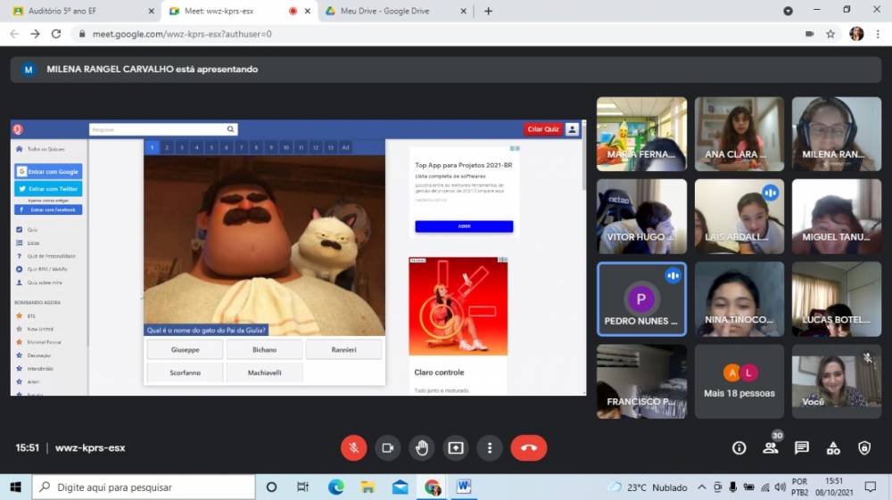Leave the call with red hang-up button
The height and width of the screenshot is (500, 892).
tap(528, 447)
